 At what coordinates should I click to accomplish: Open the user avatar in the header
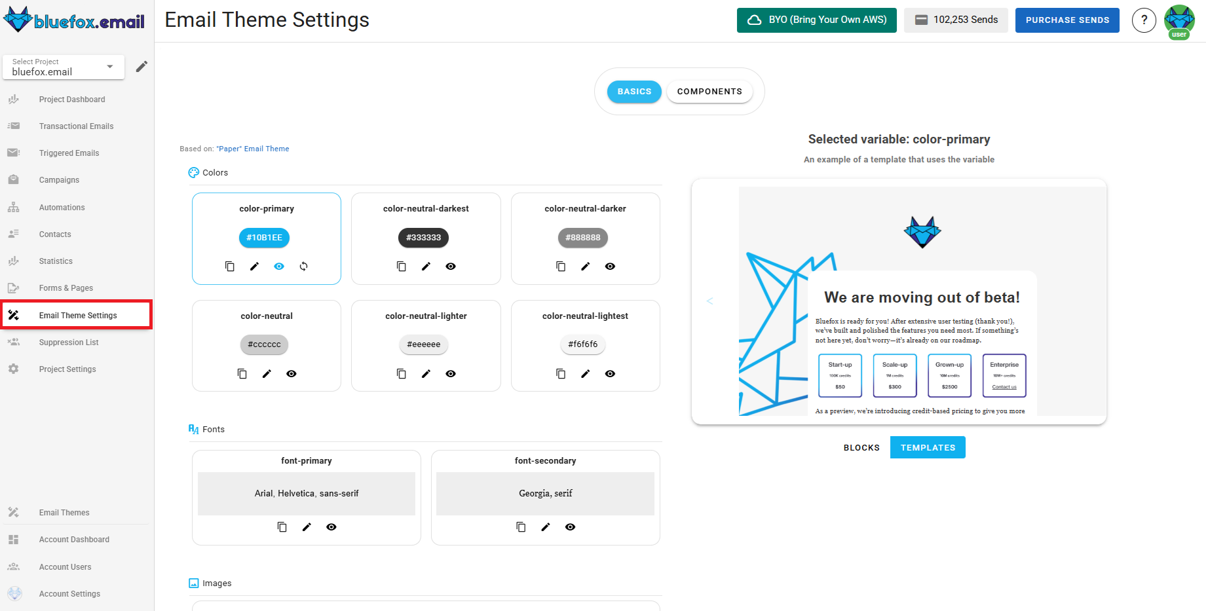1178,20
